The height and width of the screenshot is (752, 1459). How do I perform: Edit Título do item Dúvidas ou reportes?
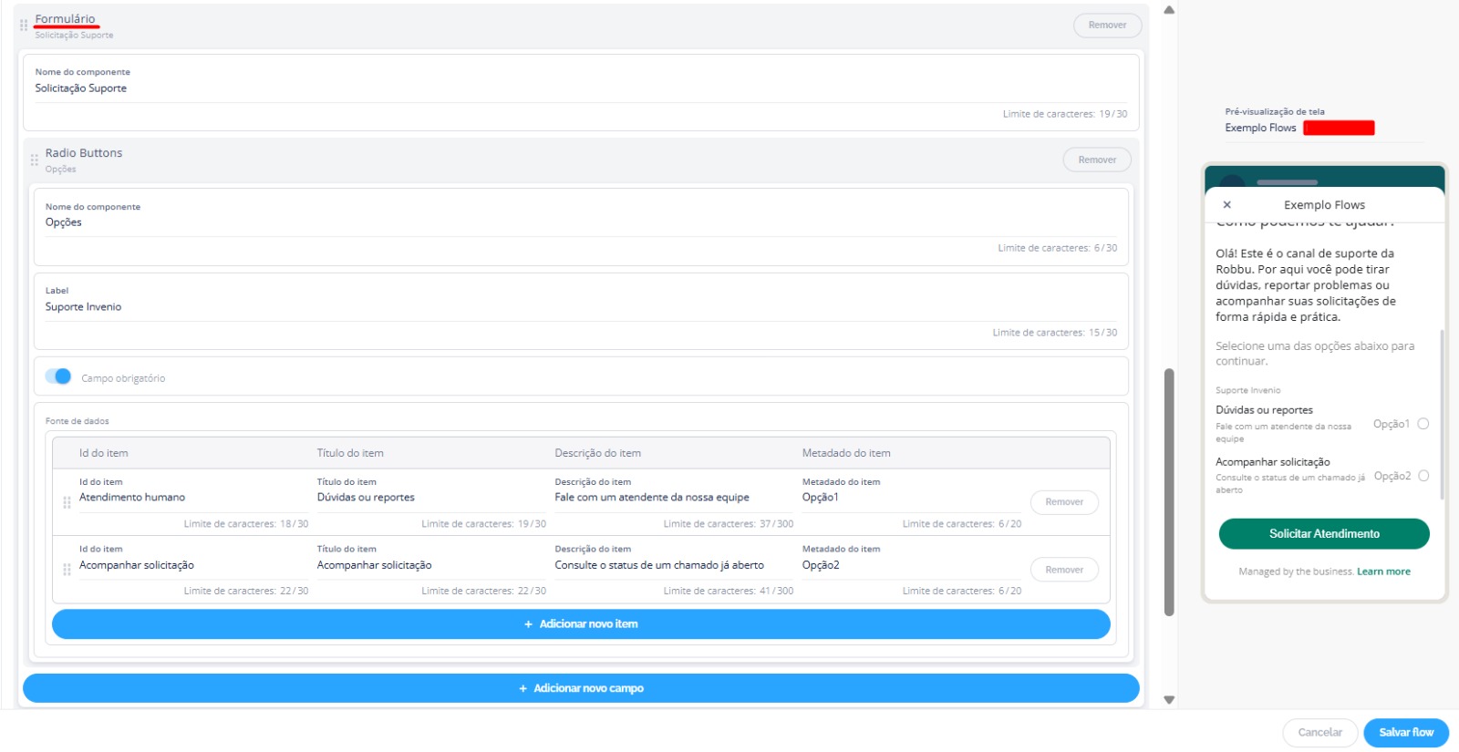click(431, 498)
